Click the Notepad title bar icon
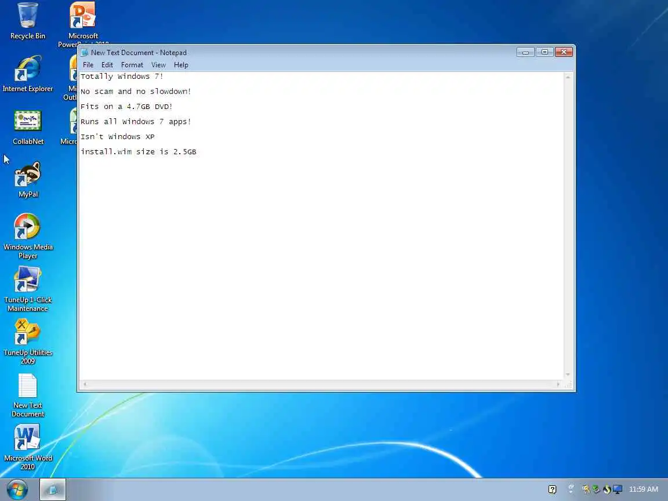The height and width of the screenshot is (501, 668). (x=84, y=52)
